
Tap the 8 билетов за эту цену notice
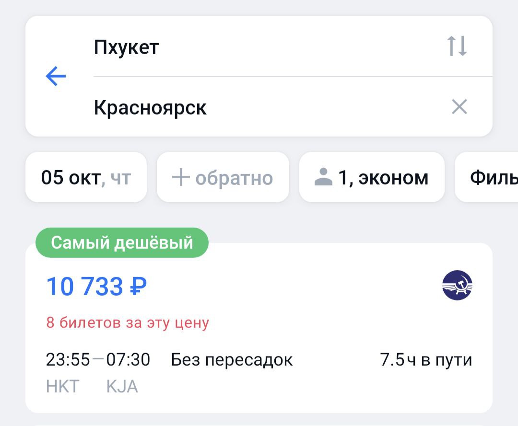tap(128, 322)
